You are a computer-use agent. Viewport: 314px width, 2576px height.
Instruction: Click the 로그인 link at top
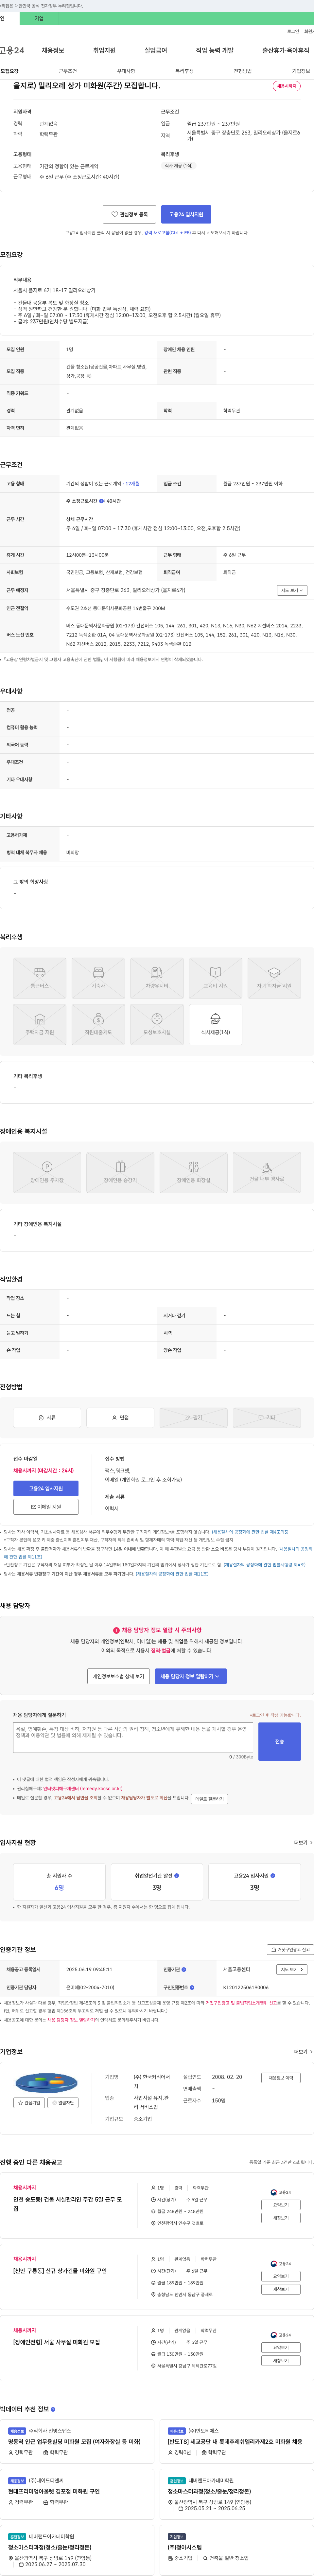293,31
